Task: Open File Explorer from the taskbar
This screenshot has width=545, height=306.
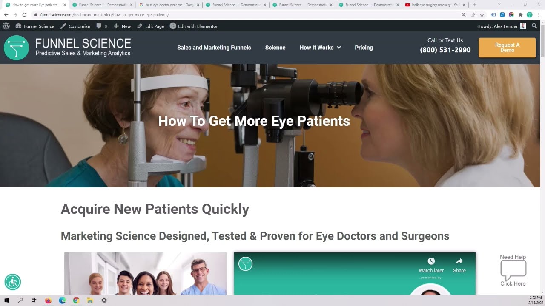Action: tap(90, 300)
